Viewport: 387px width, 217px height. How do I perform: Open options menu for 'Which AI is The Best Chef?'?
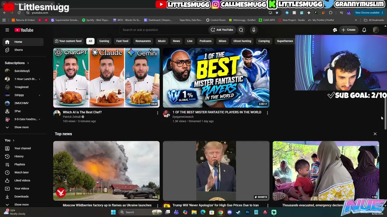157,113
